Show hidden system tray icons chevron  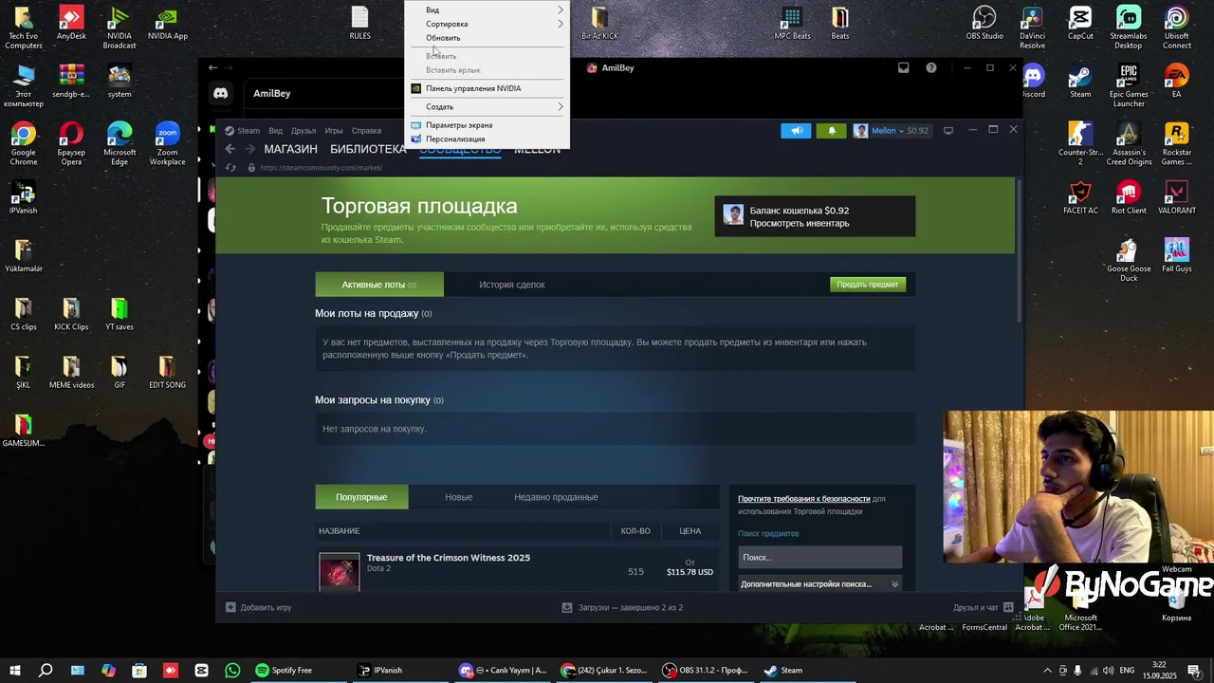point(1047,671)
